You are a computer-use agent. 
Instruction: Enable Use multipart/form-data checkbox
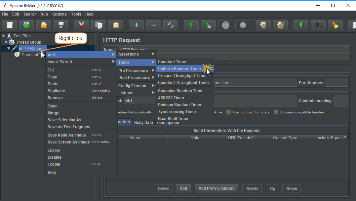228,112
